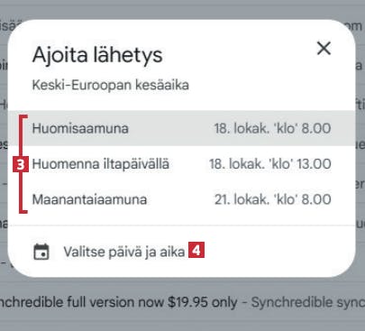365x331 pixels.
Task: Click the dimmed background above the dialog
Action: pyautogui.click(x=182, y=9)
